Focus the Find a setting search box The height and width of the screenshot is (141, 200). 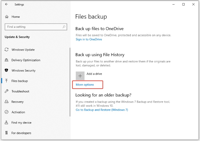tap(36, 27)
